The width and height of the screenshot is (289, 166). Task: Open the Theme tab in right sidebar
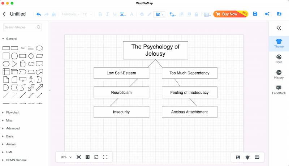pos(279,43)
